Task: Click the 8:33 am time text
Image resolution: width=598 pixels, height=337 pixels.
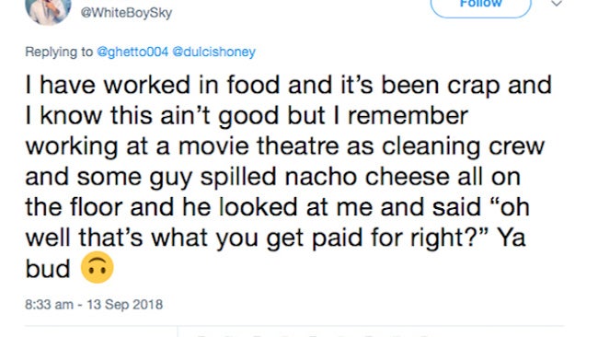Action: [49, 305]
